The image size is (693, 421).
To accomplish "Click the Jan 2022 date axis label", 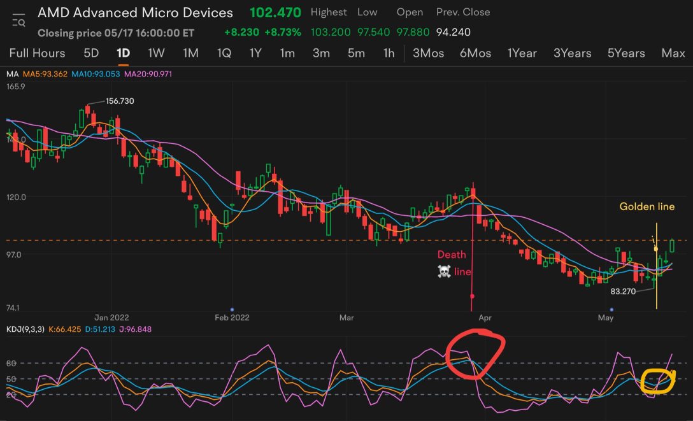I will pos(111,318).
